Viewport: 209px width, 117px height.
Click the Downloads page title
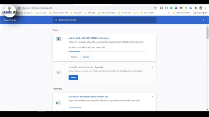(x=10, y=20)
